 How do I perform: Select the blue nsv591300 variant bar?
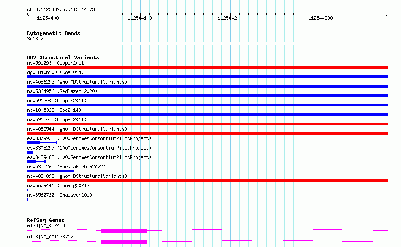pos(207,105)
